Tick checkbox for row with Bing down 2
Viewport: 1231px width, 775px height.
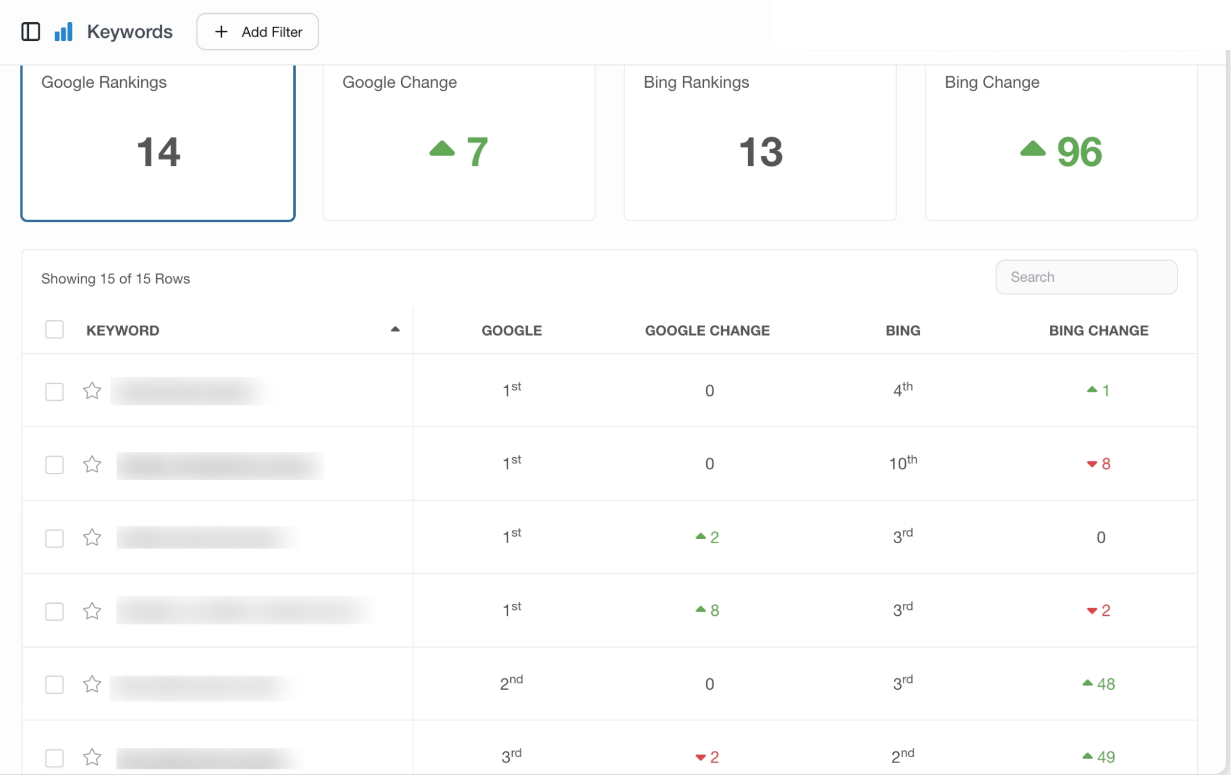coord(55,612)
